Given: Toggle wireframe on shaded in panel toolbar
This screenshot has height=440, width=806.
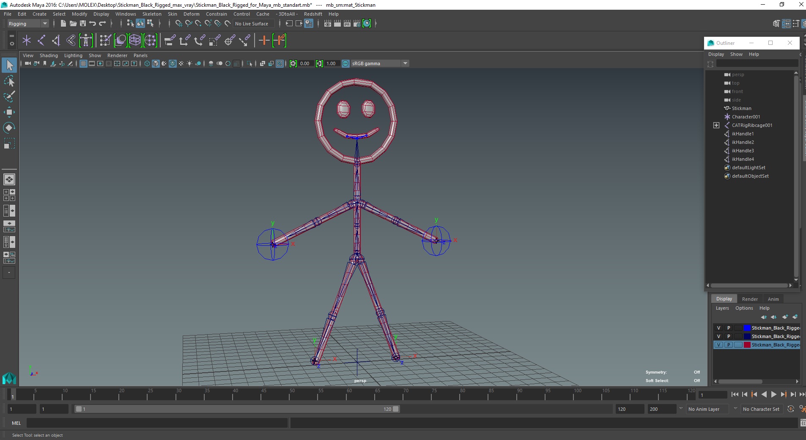Looking at the screenshot, I should [173, 63].
